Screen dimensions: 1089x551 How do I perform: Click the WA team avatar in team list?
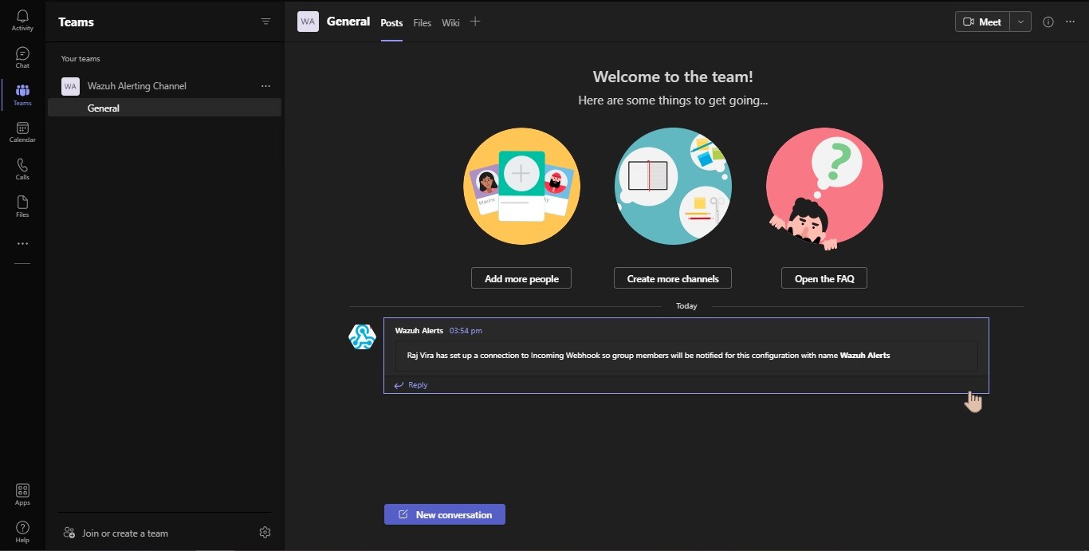70,86
